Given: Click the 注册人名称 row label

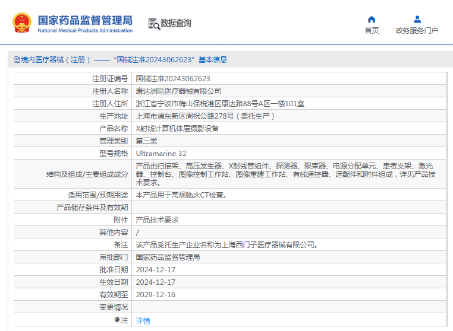Looking at the screenshot, I should point(110,91).
